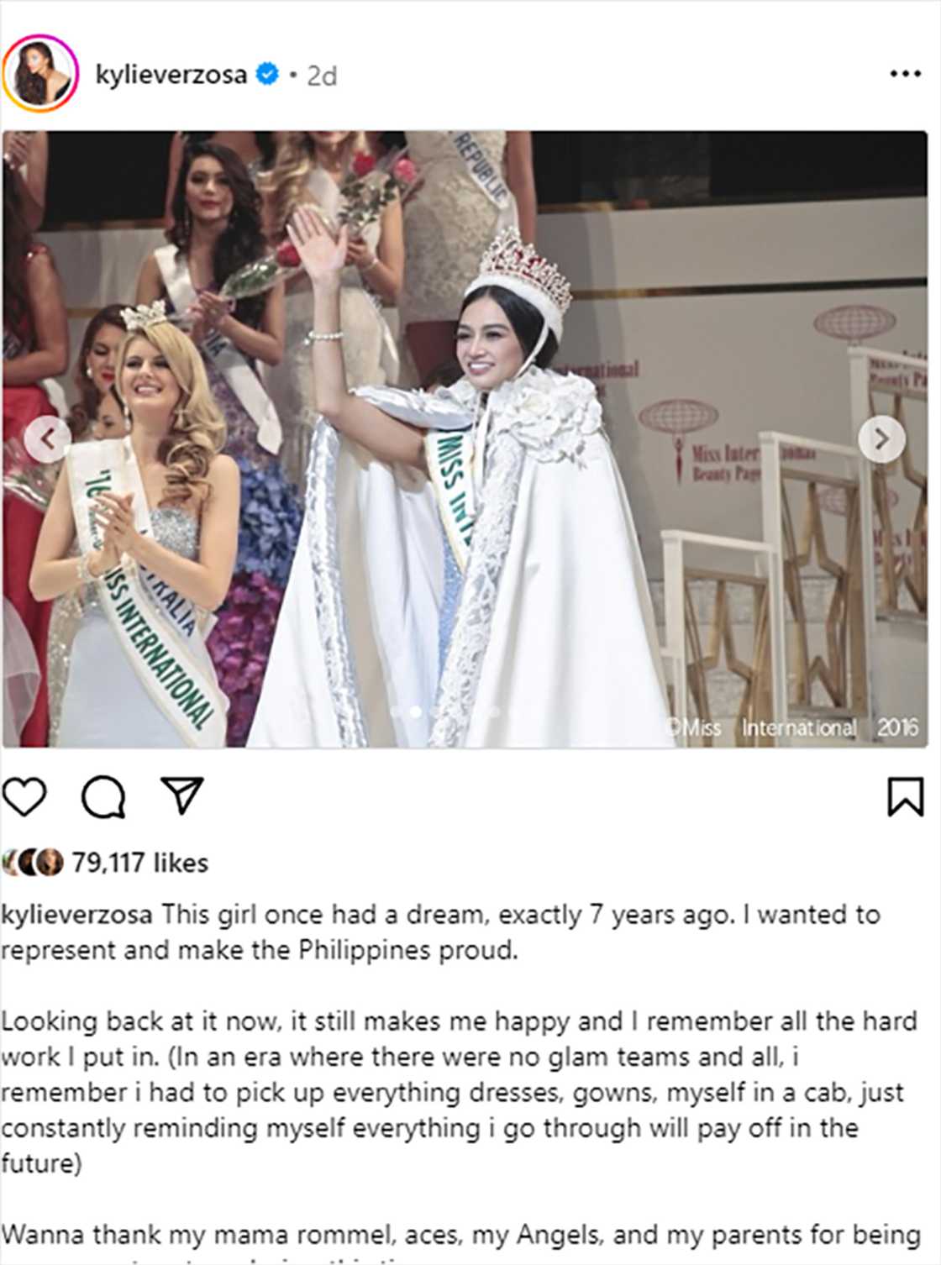Click the 'Wanna thank my mama rommel' line
This screenshot has height=1265, width=941.
pyautogui.click(x=460, y=1235)
